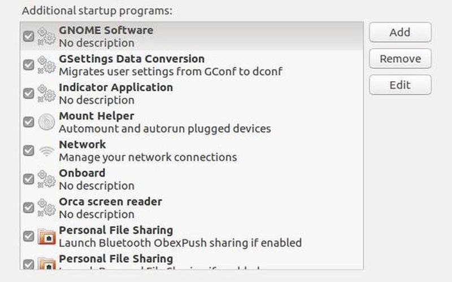The height and width of the screenshot is (282, 452).
Task: Select the GSettings Data Conversion entry
Action: pyautogui.click(x=192, y=65)
